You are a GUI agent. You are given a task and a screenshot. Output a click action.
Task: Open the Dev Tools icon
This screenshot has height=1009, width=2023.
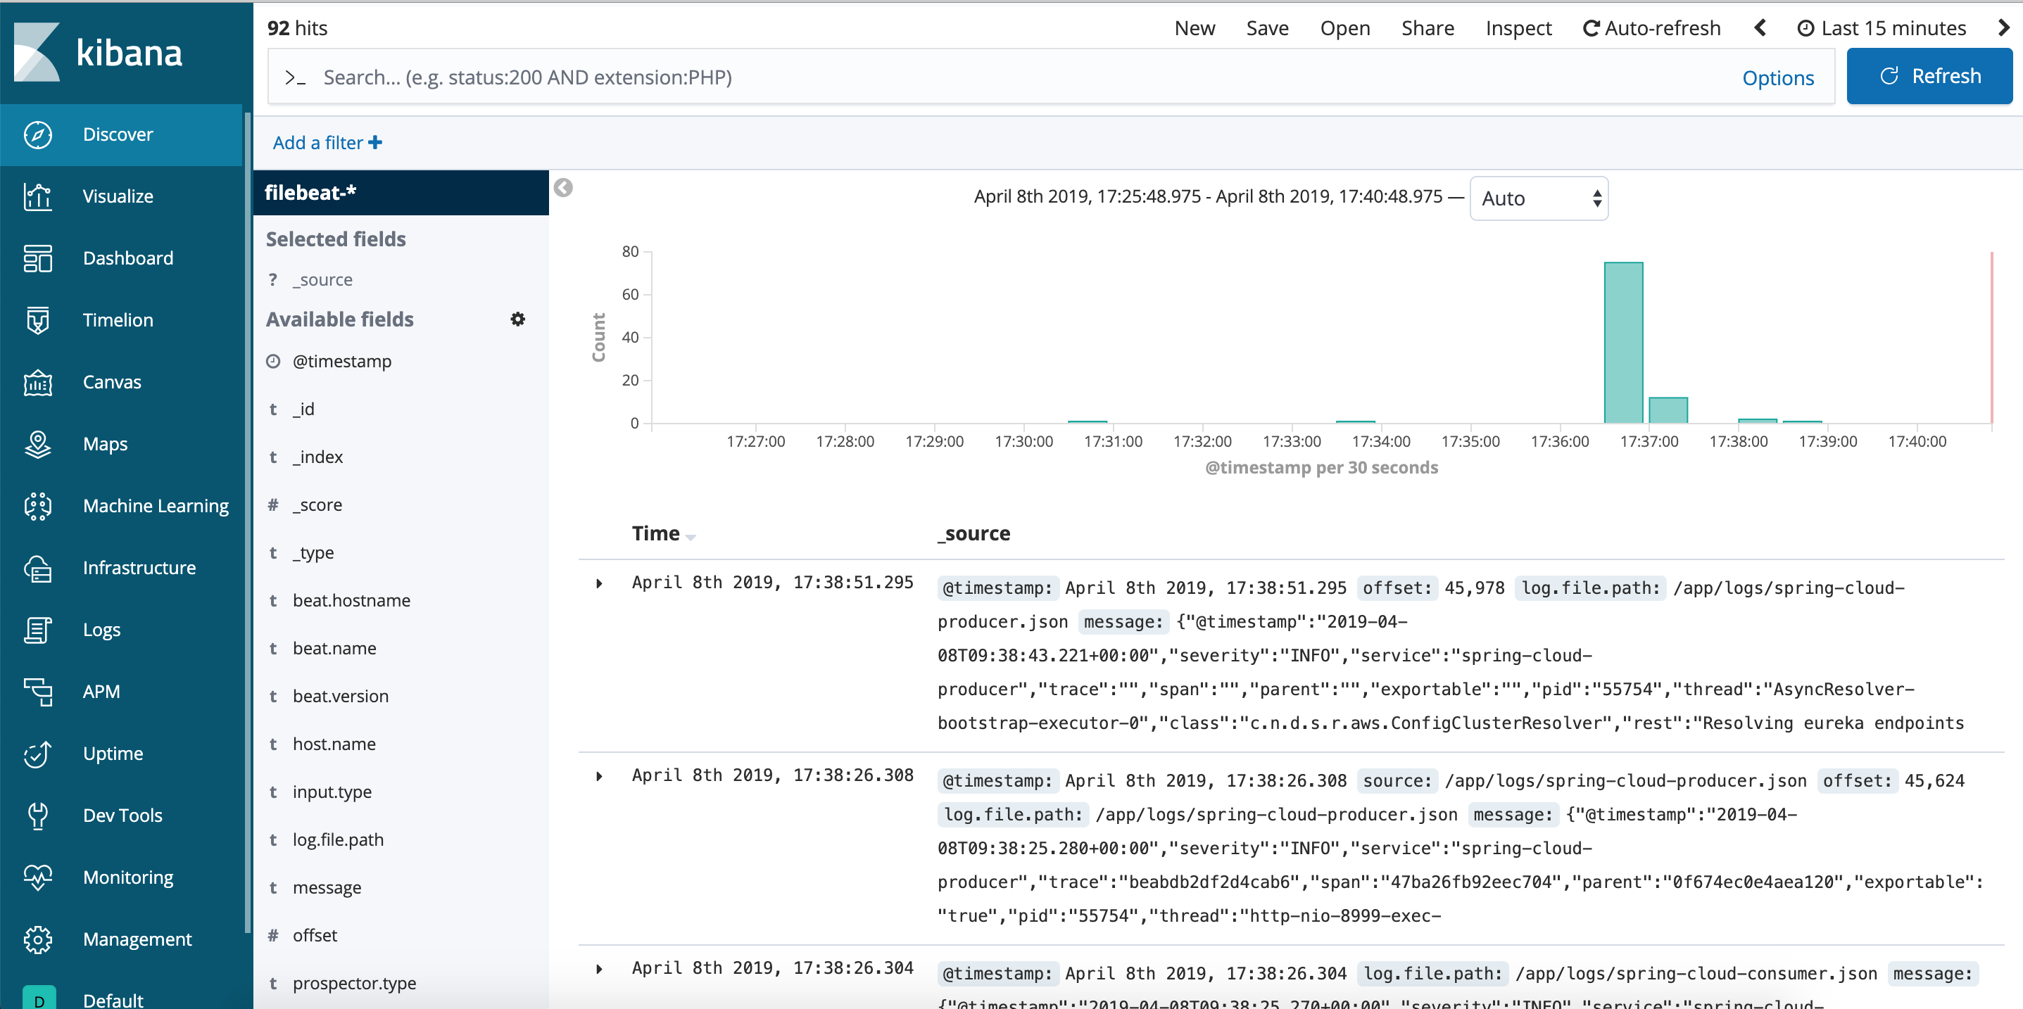click(x=38, y=817)
